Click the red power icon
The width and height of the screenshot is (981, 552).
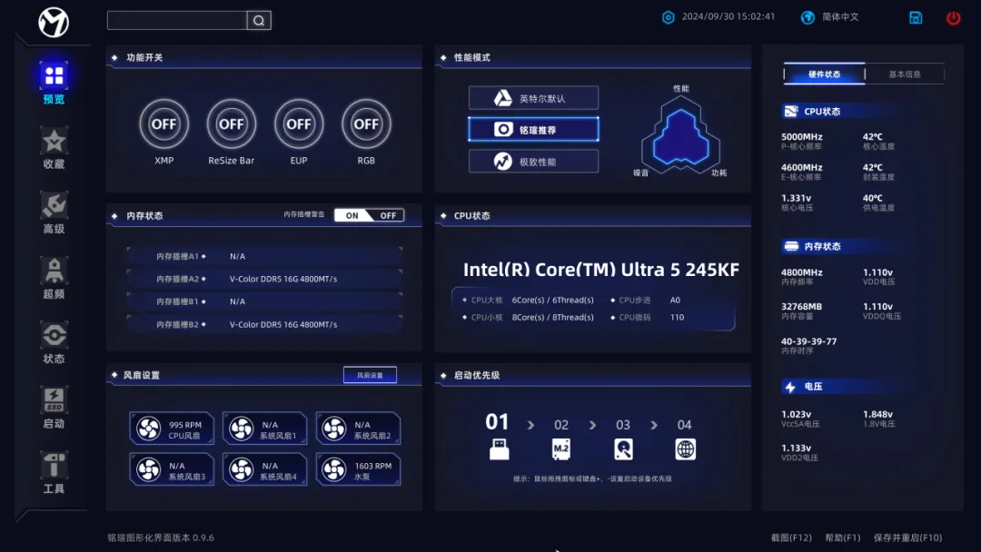(x=953, y=17)
